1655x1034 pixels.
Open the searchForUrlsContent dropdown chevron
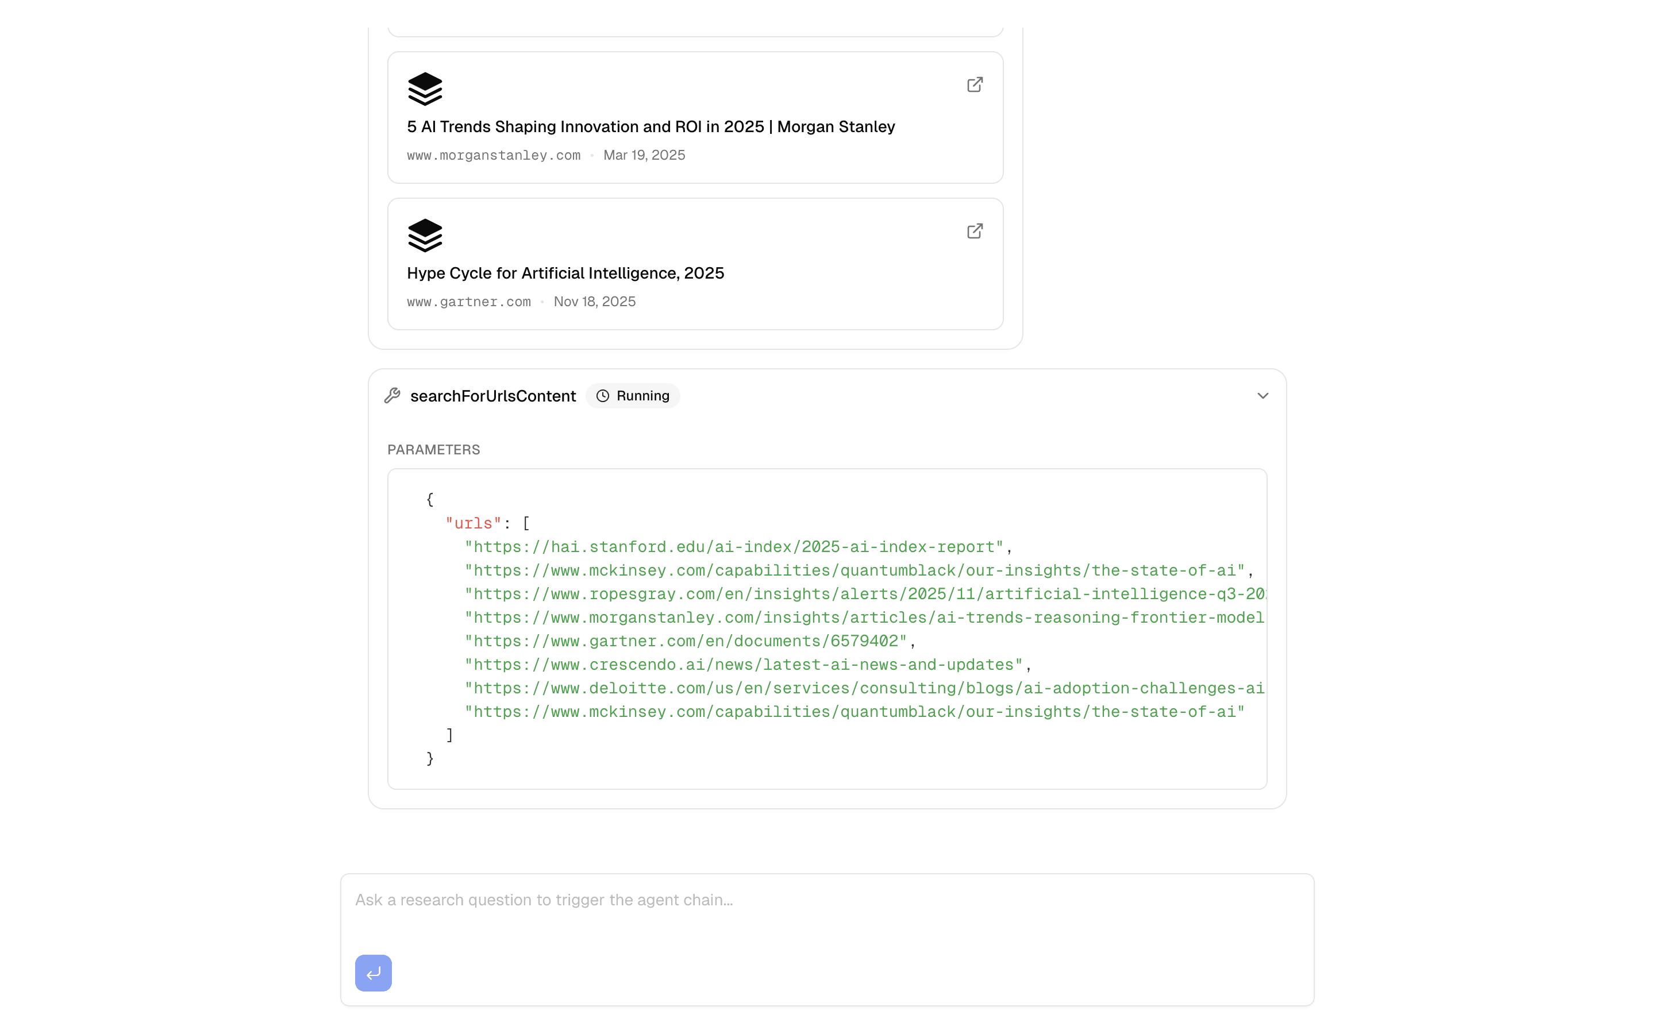pos(1263,395)
